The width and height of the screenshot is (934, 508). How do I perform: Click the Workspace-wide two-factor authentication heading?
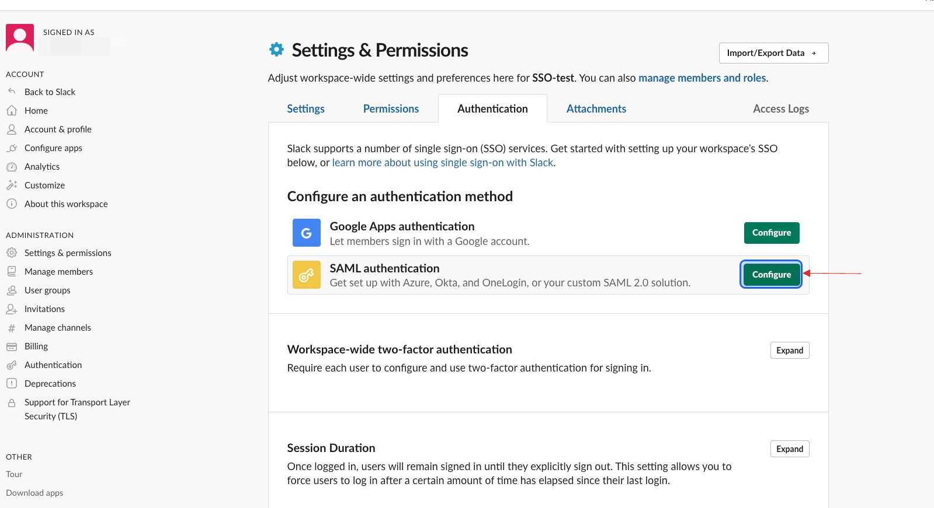point(400,349)
